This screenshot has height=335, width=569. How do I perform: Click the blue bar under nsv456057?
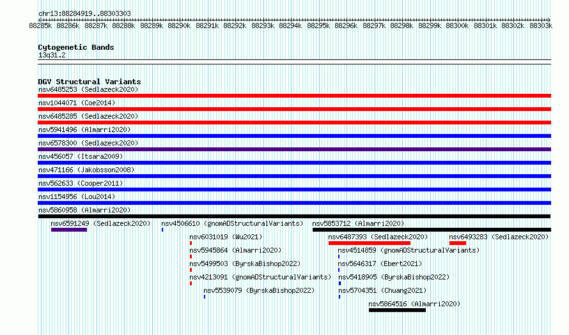pos(294,163)
